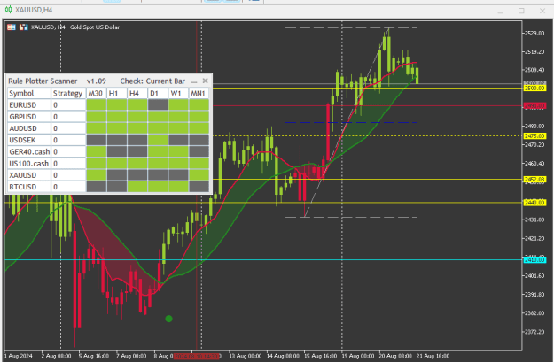Click the 'Check: Current Bar' label
The height and width of the screenshot is (362, 554).
[x=152, y=81]
